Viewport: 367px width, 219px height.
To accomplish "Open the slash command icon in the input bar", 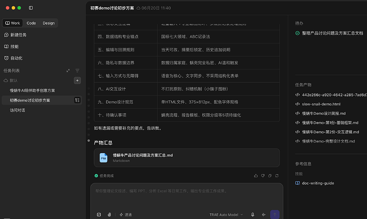I will click(99, 215).
